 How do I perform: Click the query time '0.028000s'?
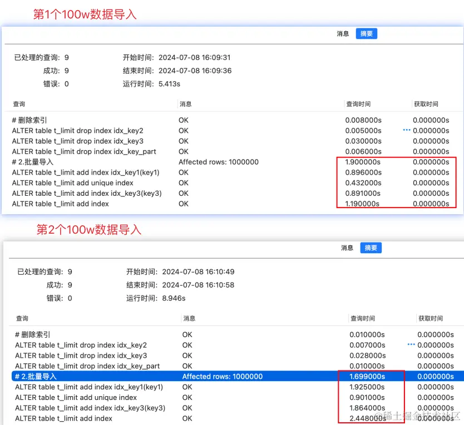[x=368, y=355]
